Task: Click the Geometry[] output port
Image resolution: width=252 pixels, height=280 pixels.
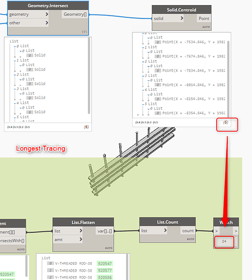Action: click(x=75, y=14)
